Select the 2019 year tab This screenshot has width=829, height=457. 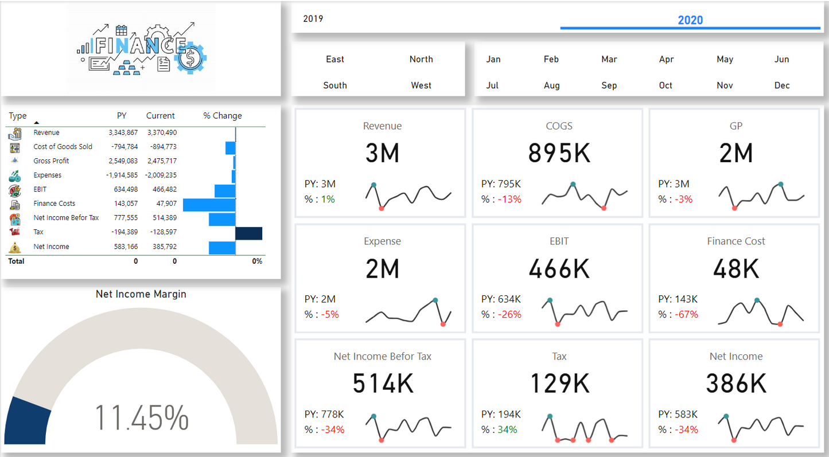313,19
